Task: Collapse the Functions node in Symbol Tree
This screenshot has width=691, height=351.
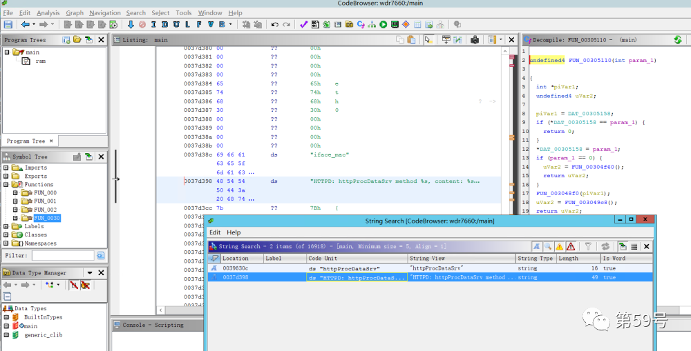Action: tap(6, 184)
